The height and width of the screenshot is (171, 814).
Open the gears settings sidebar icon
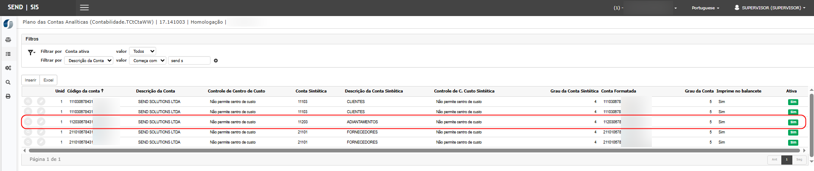coord(8,68)
